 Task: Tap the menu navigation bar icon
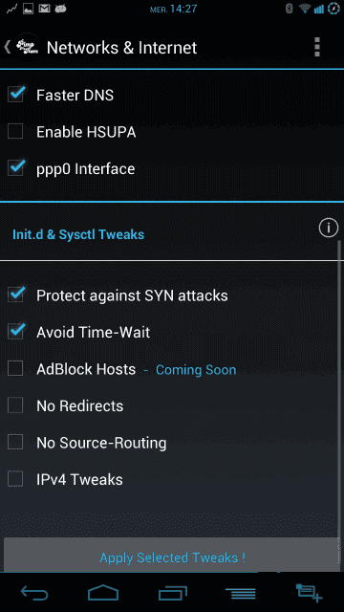point(241,593)
